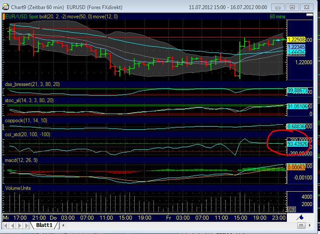This screenshot has height=234, width=320.
Task: Click the orange 0,00063 MACD value
Action: [x=296, y=168]
